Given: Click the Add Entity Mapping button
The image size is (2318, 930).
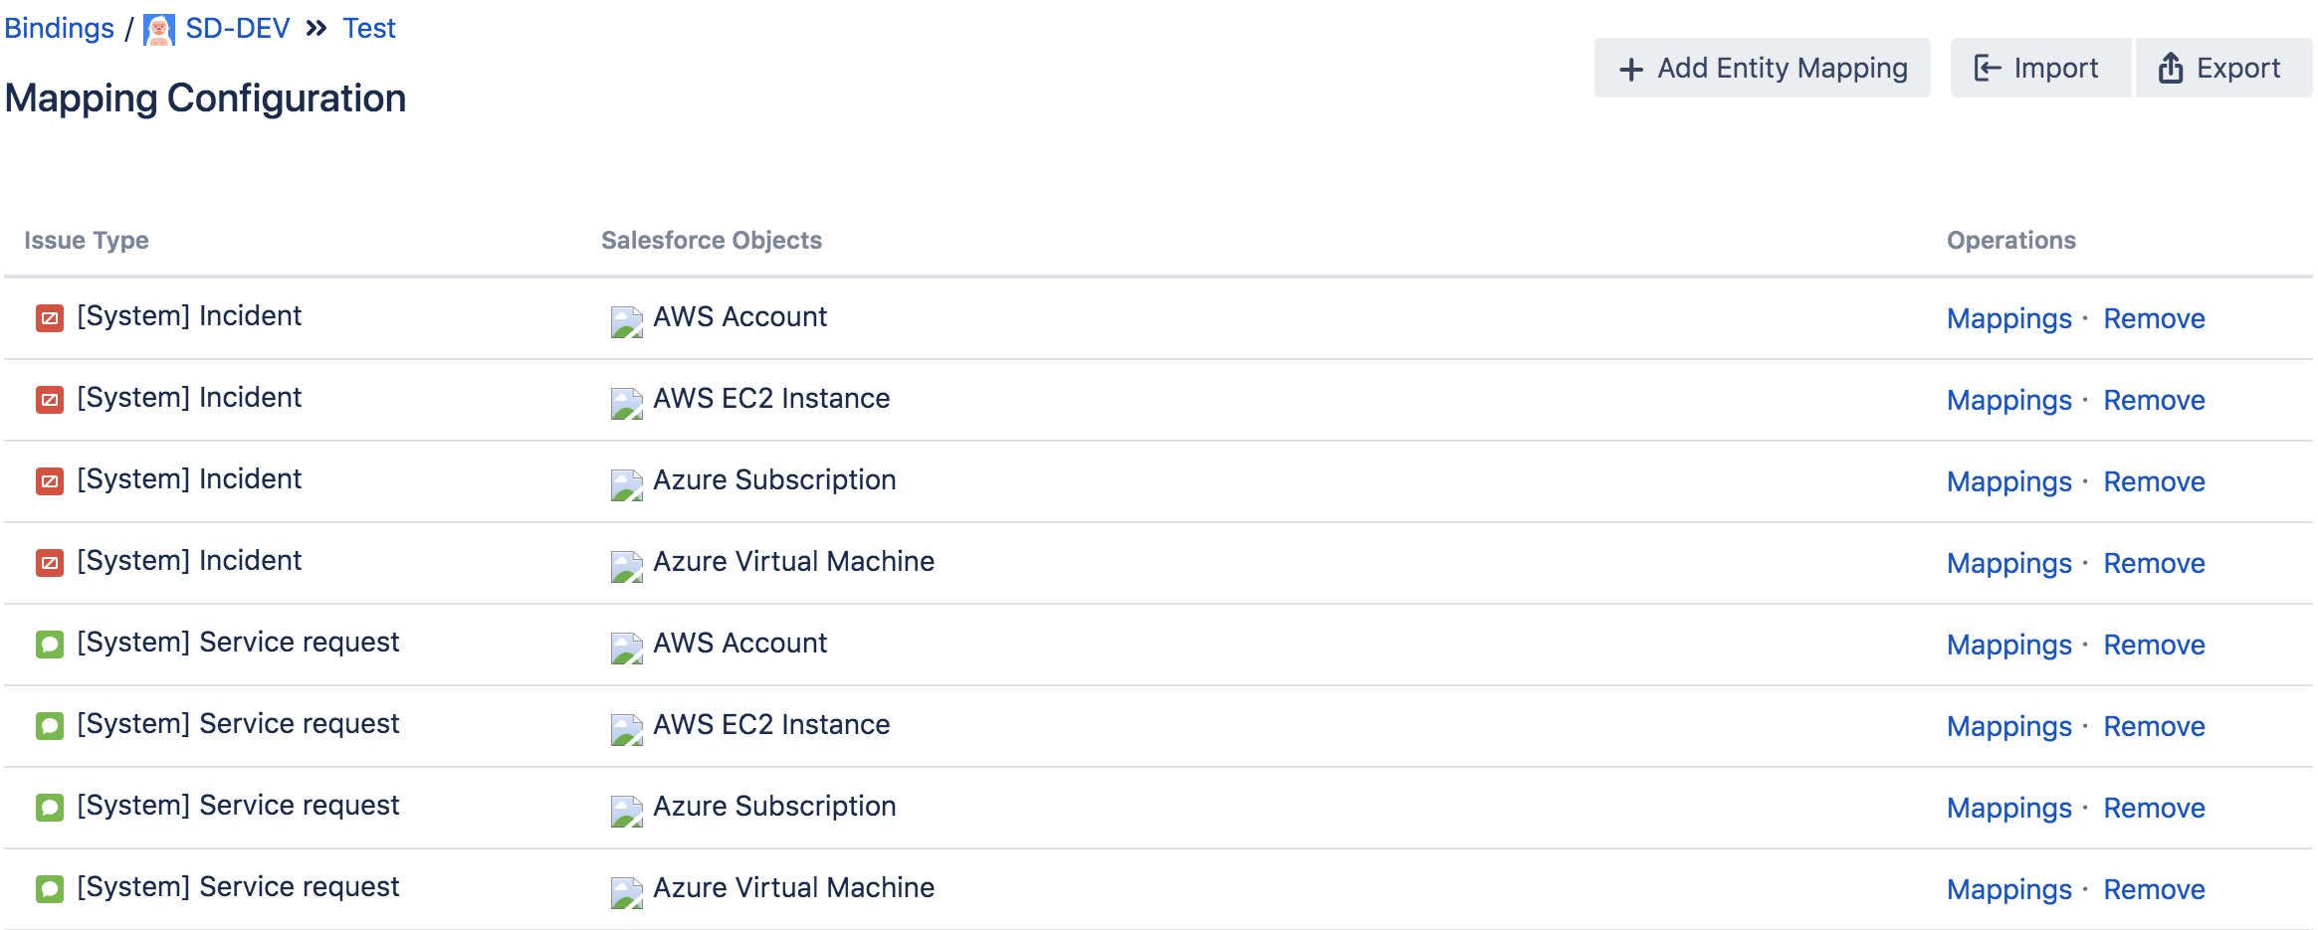Looking at the screenshot, I should 1762,68.
